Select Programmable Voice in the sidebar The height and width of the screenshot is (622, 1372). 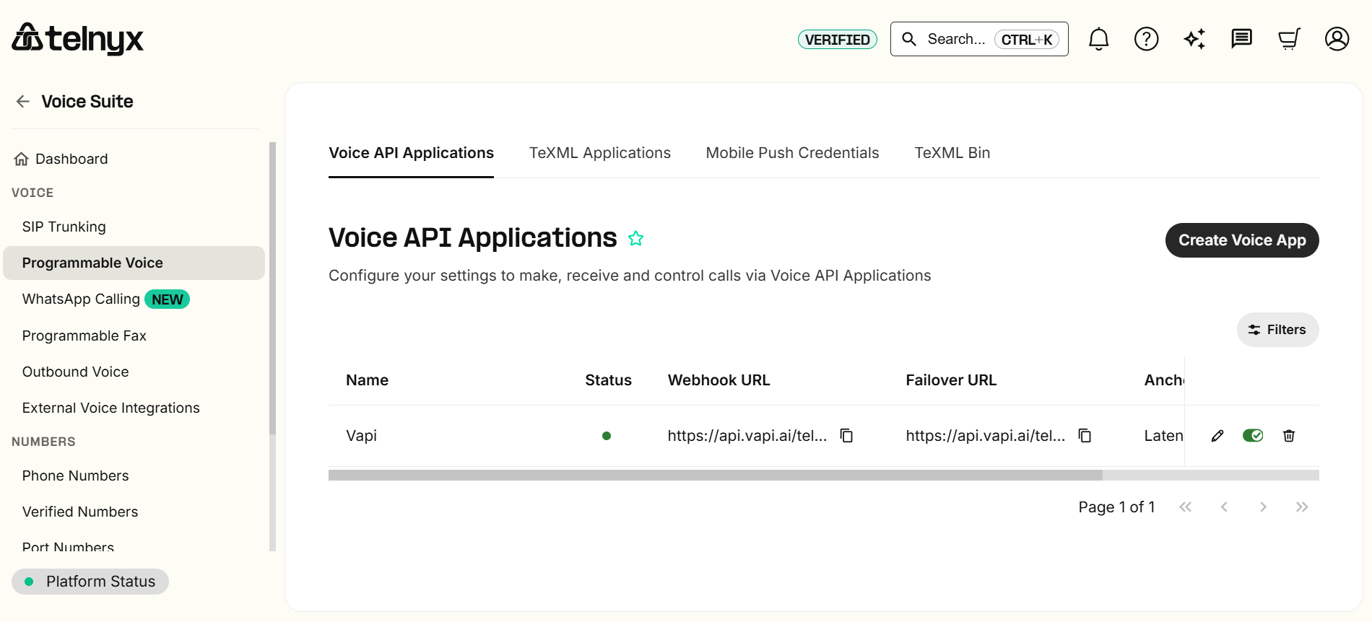click(134, 263)
